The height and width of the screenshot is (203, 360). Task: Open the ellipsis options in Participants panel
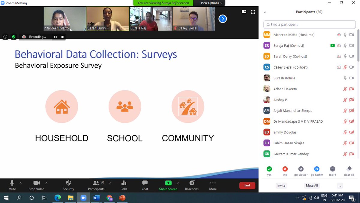pos(340,186)
